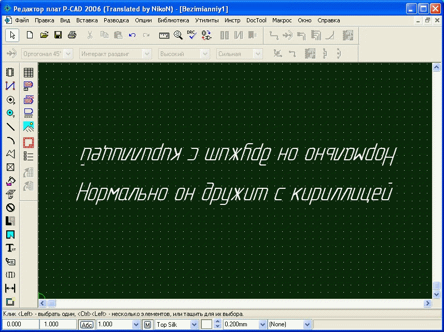Open the Разводка menu
Screen dimensions: 444x332
click(x=116, y=20)
